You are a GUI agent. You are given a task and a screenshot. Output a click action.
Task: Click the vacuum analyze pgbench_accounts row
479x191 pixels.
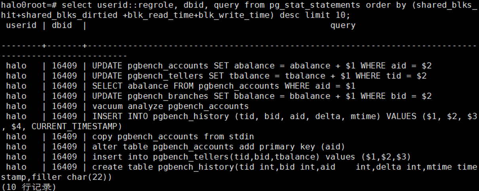(x=170, y=106)
